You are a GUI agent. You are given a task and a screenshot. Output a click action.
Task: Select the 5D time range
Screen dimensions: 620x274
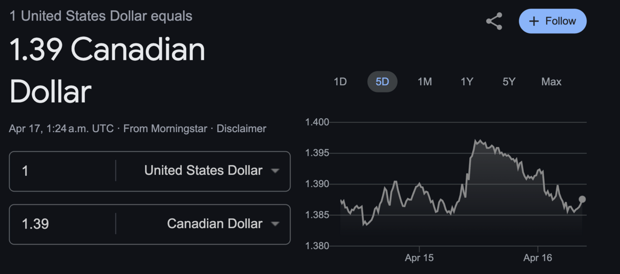tap(382, 82)
